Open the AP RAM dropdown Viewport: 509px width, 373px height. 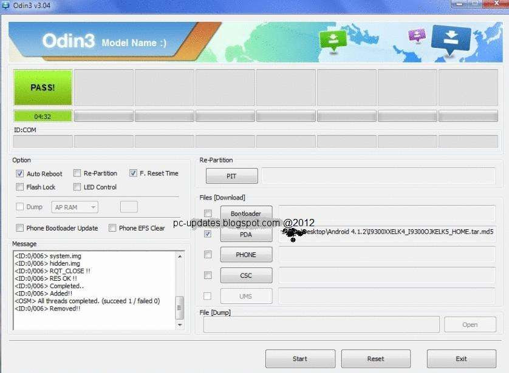coord(75,207)
